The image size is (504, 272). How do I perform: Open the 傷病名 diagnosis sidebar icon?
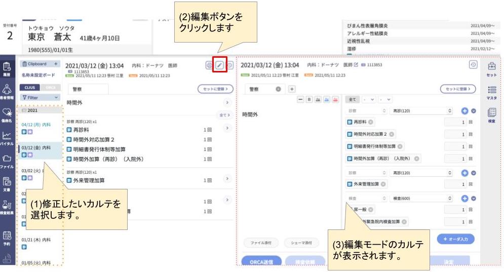tap(7, 115)
